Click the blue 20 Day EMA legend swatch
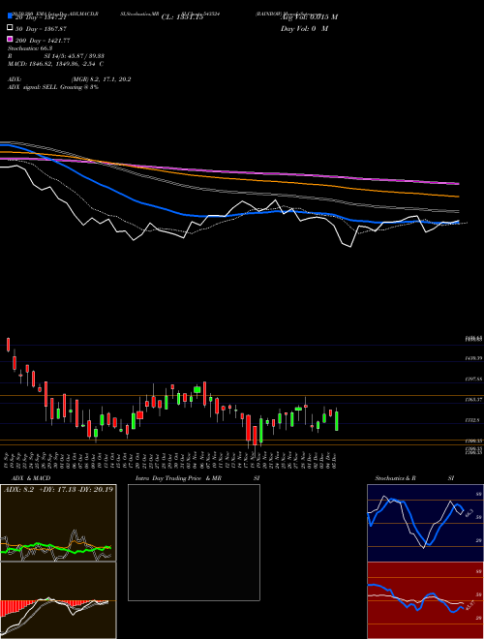This screenshot has width=484, height=639. point(11,15)
